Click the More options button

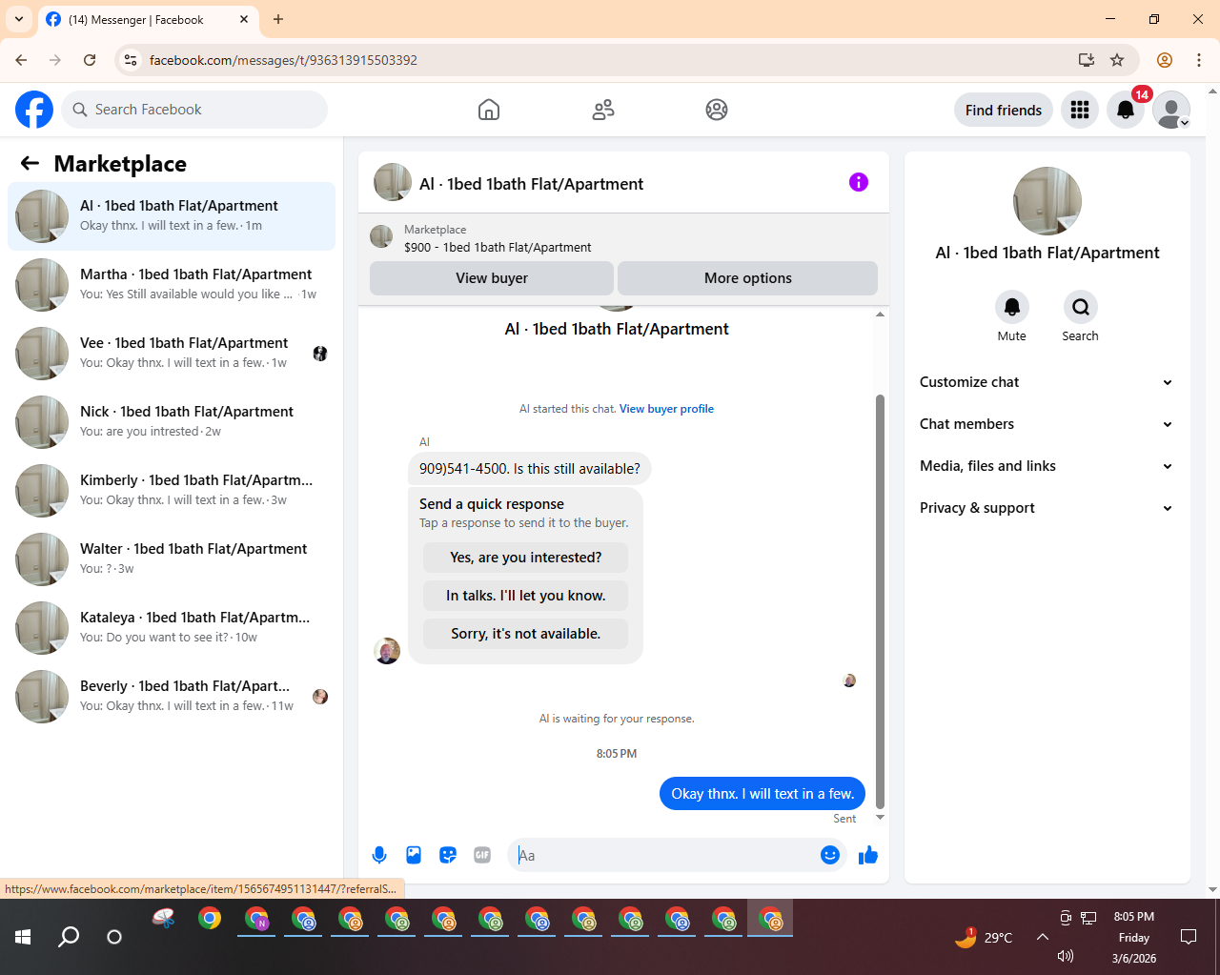(748, 278)
